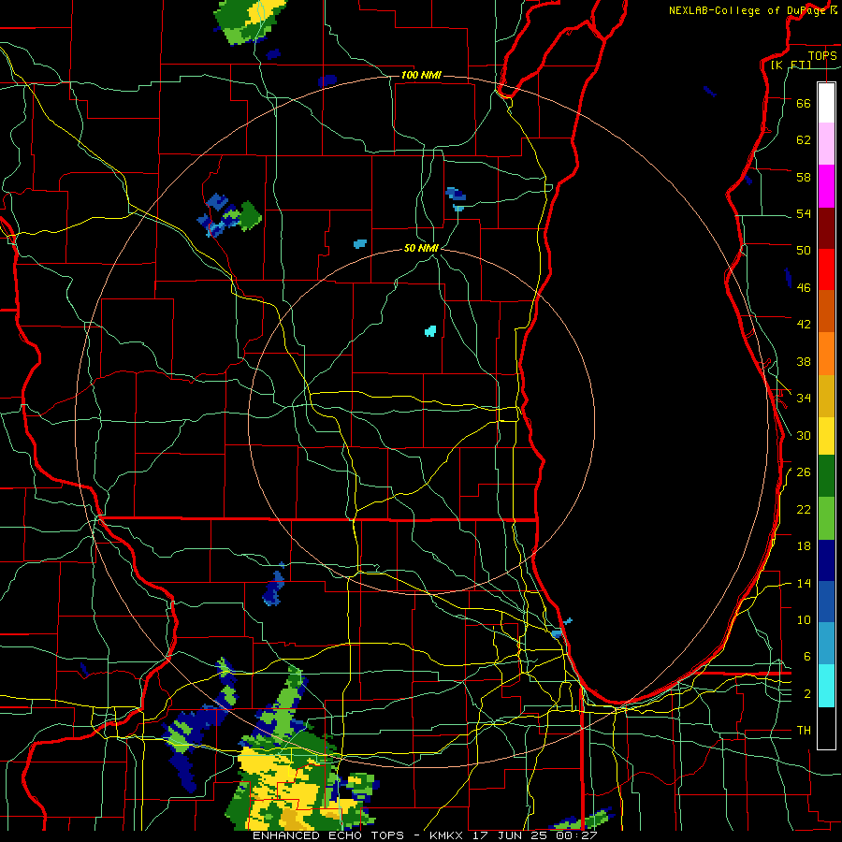This screenshot has width=842, height=842.
Task: Click the 34 value on legend scale
Action: [x=804, y=399]
